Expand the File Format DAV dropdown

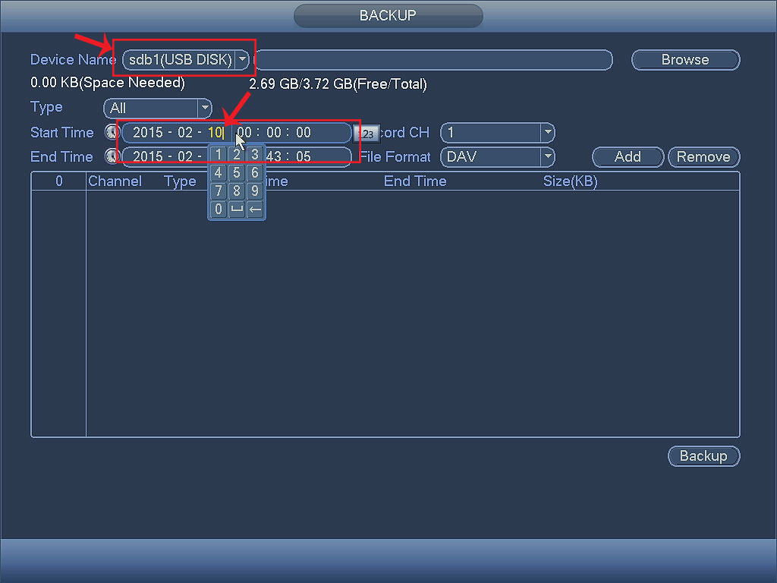(498, 156)
